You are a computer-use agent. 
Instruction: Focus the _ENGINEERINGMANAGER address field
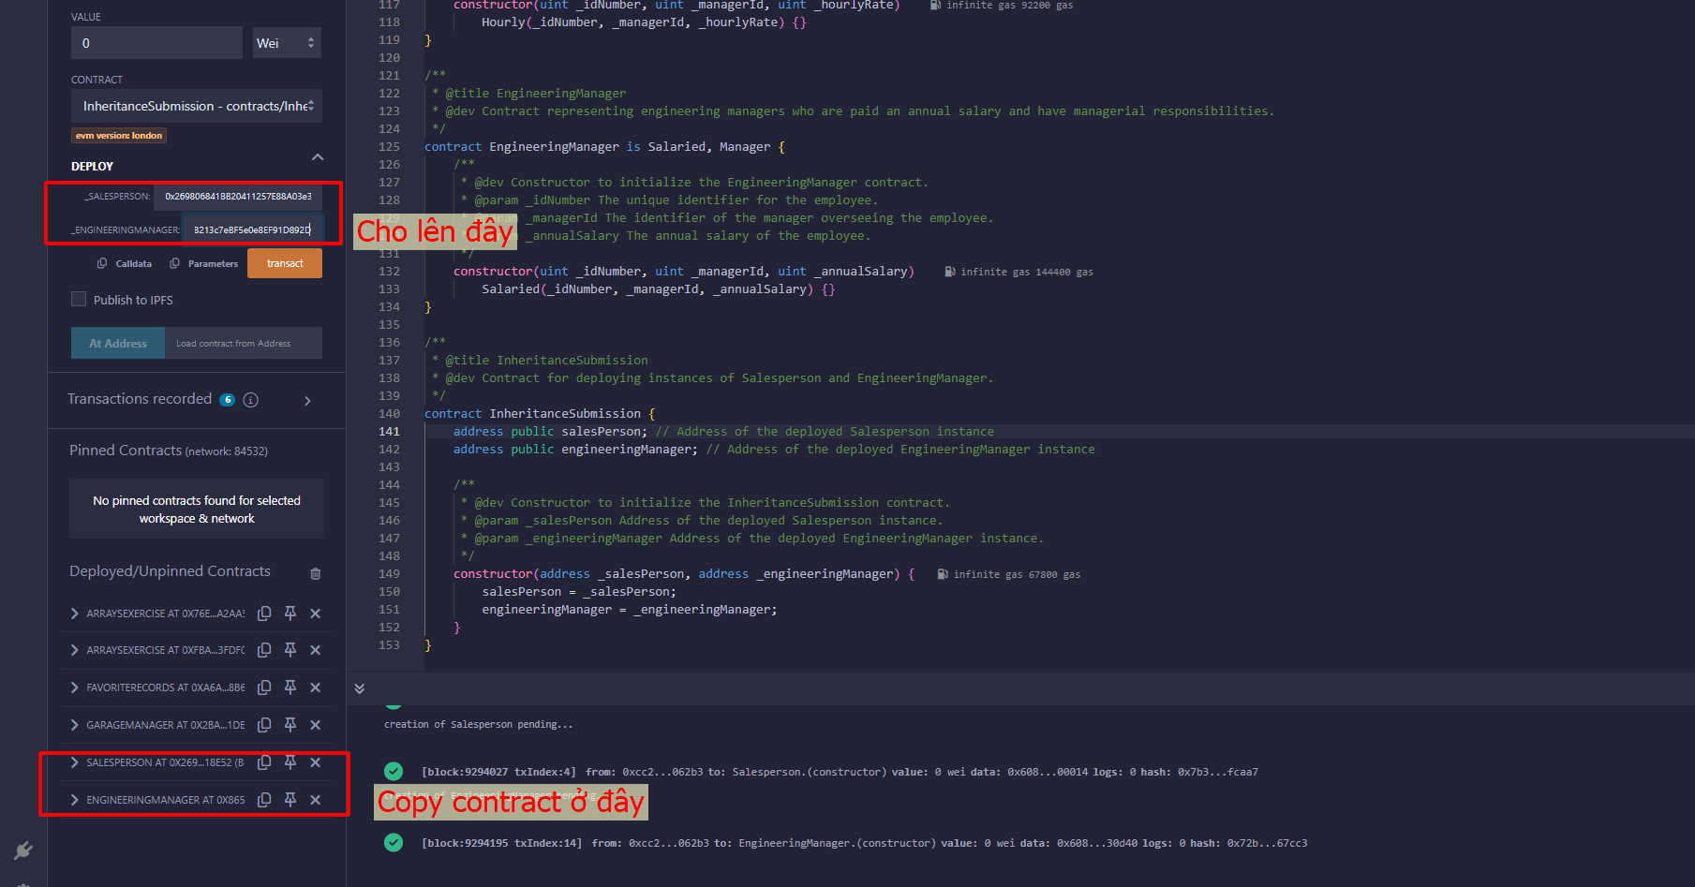(252, 229)
